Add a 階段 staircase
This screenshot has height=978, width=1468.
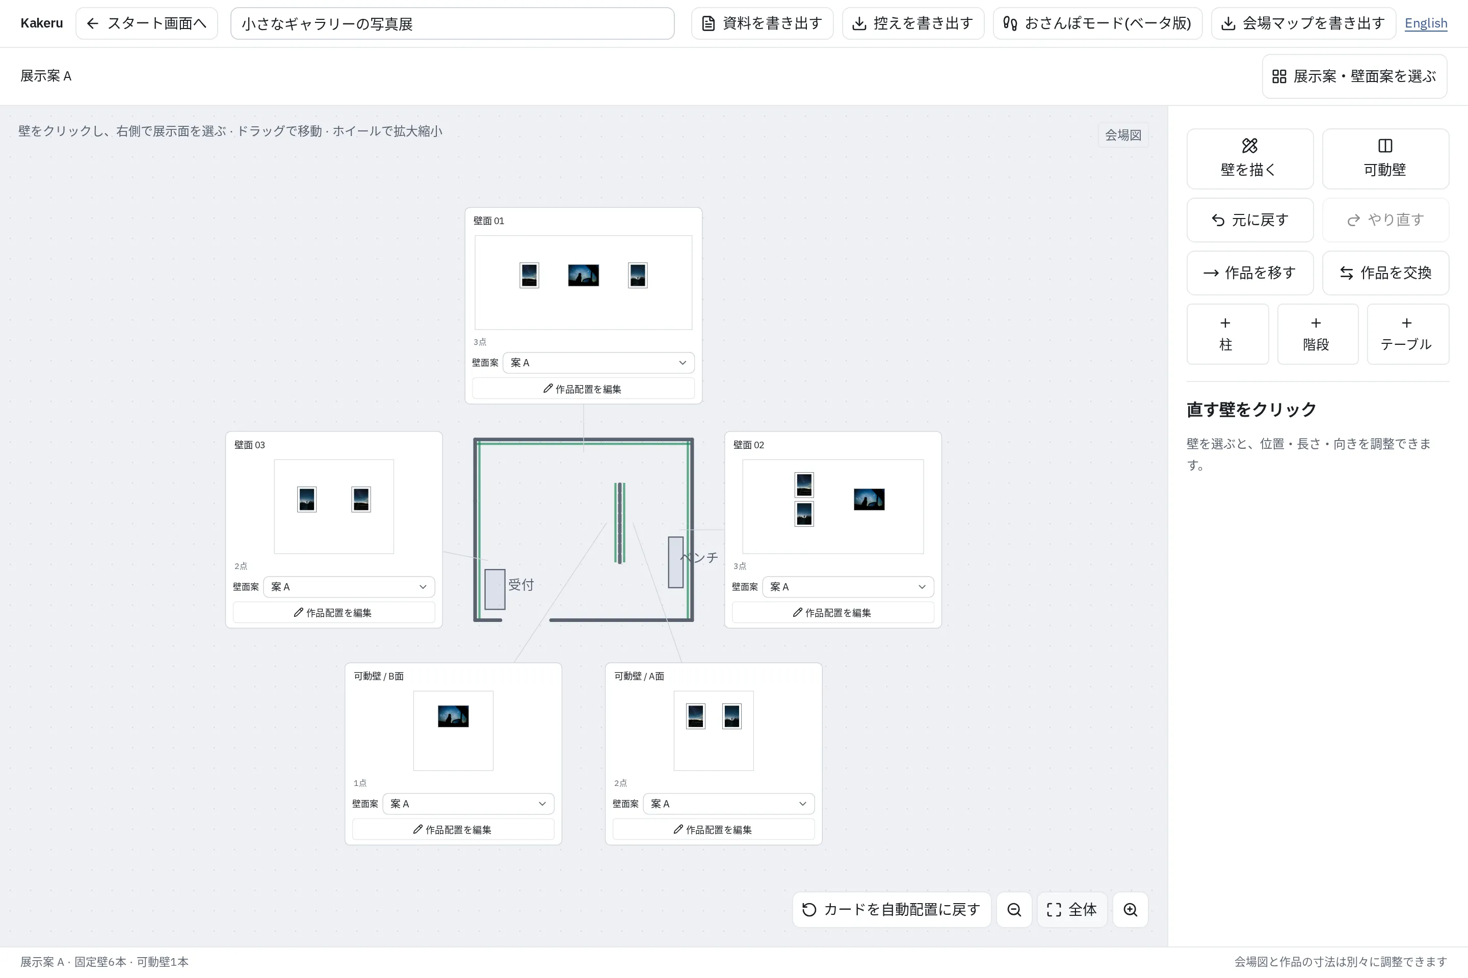click(1318, 334)
